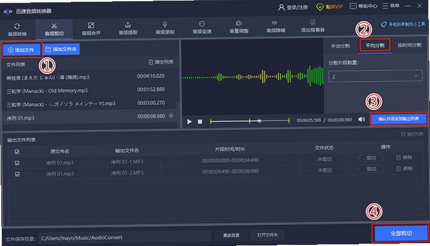Click output name 序列 01-2.MP3

tap(127, 173)
